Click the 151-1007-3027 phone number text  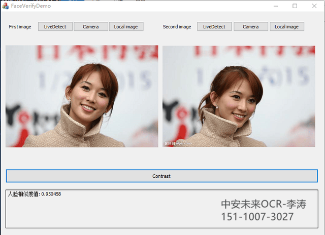(257, 217)
